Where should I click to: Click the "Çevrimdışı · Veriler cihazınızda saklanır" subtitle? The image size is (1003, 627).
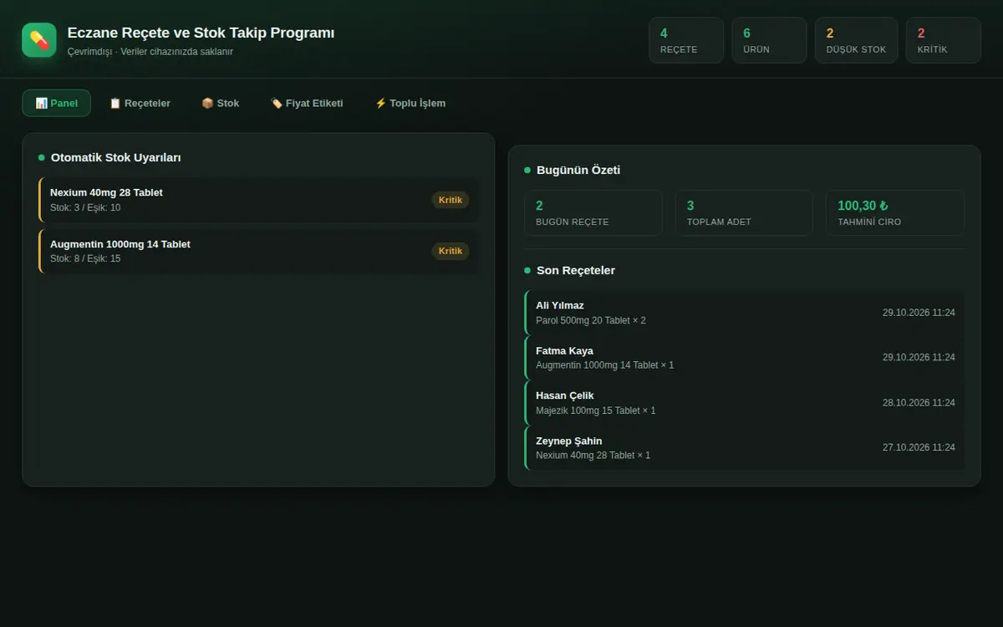[x=150, y=52]
